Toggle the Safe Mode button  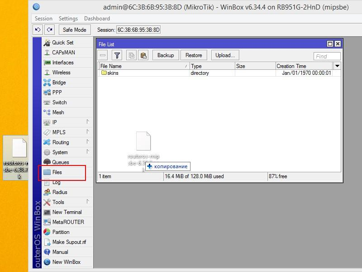pyautogui.click(x=74, y=30)
